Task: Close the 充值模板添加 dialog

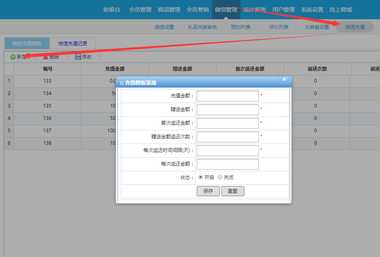Action: coord(284,79)
